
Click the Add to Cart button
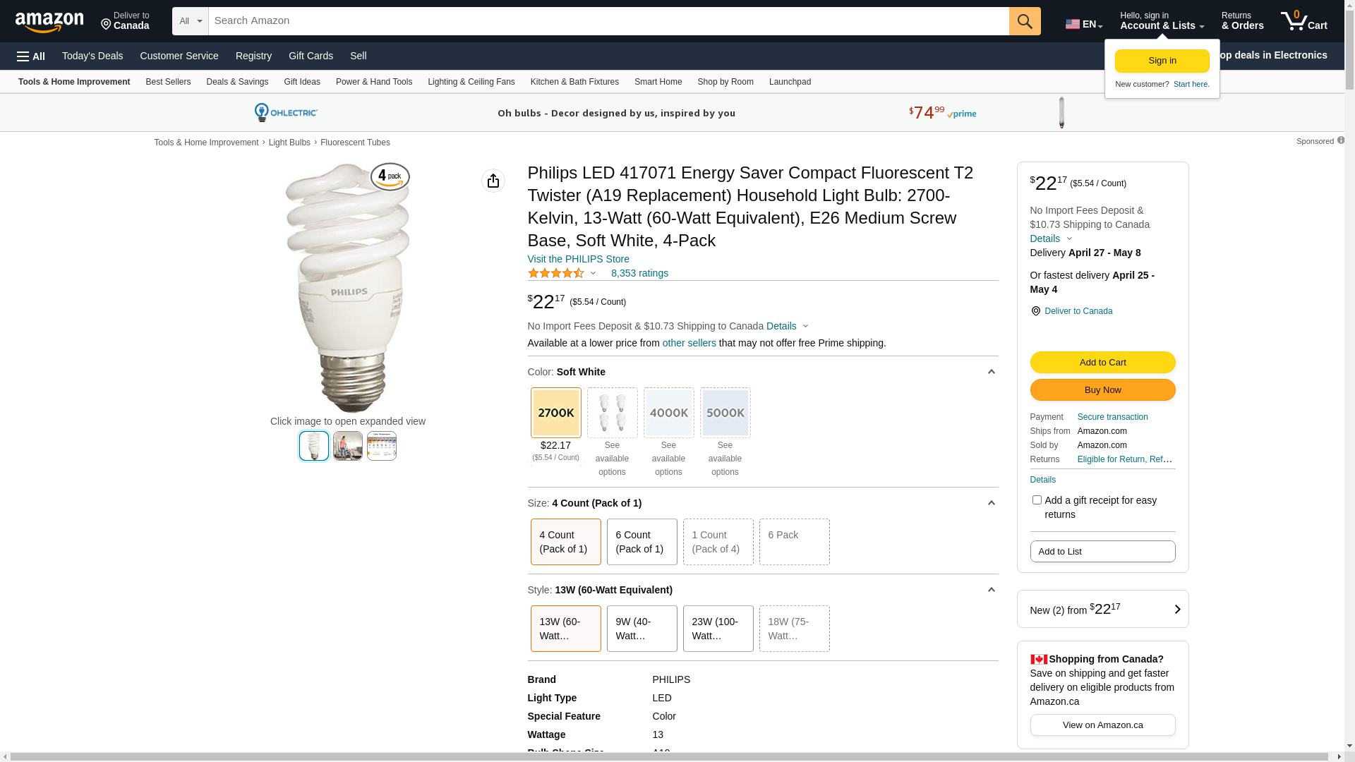(1102, 363)
